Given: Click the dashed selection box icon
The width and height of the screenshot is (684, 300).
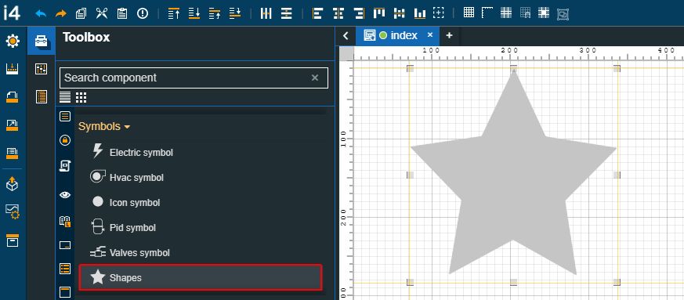Looking at the screenshot, I should pos(439,13).
